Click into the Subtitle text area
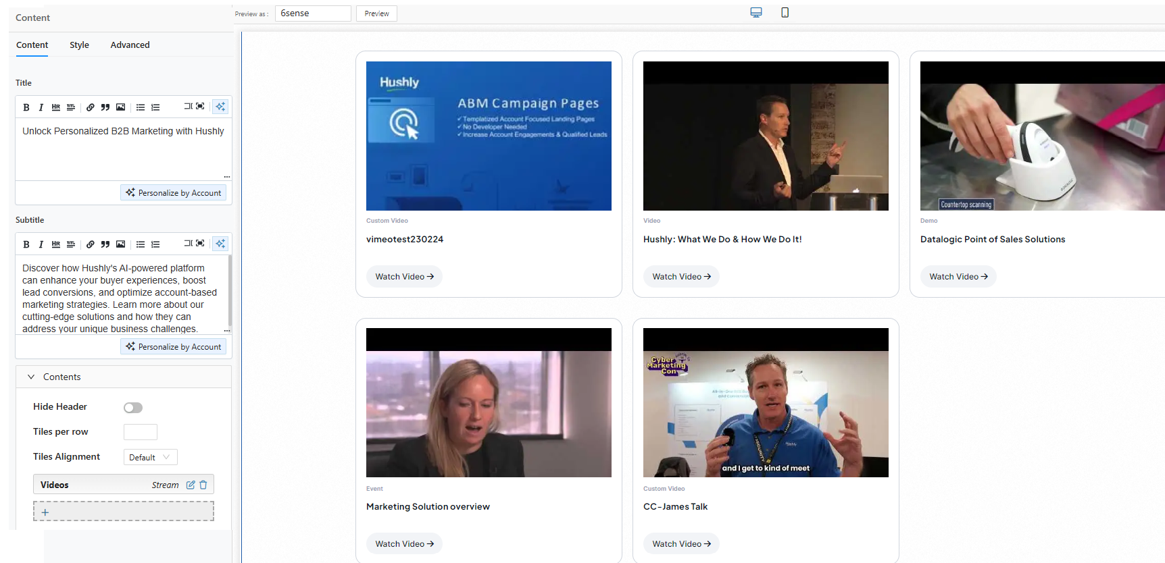 [x=122, y=295]
